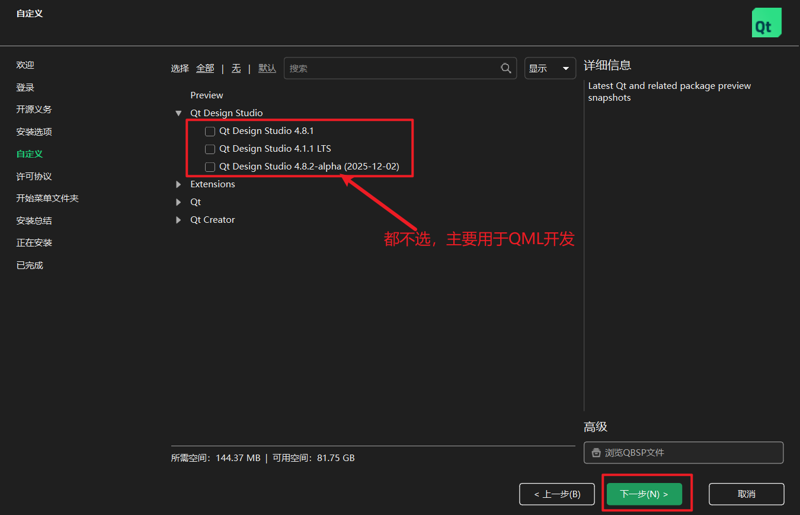Click the search magnifier icon

pyautogui.click(x=506, y=68)
